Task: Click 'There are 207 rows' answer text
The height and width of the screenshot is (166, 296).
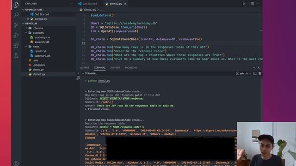Action: (136, 106)
